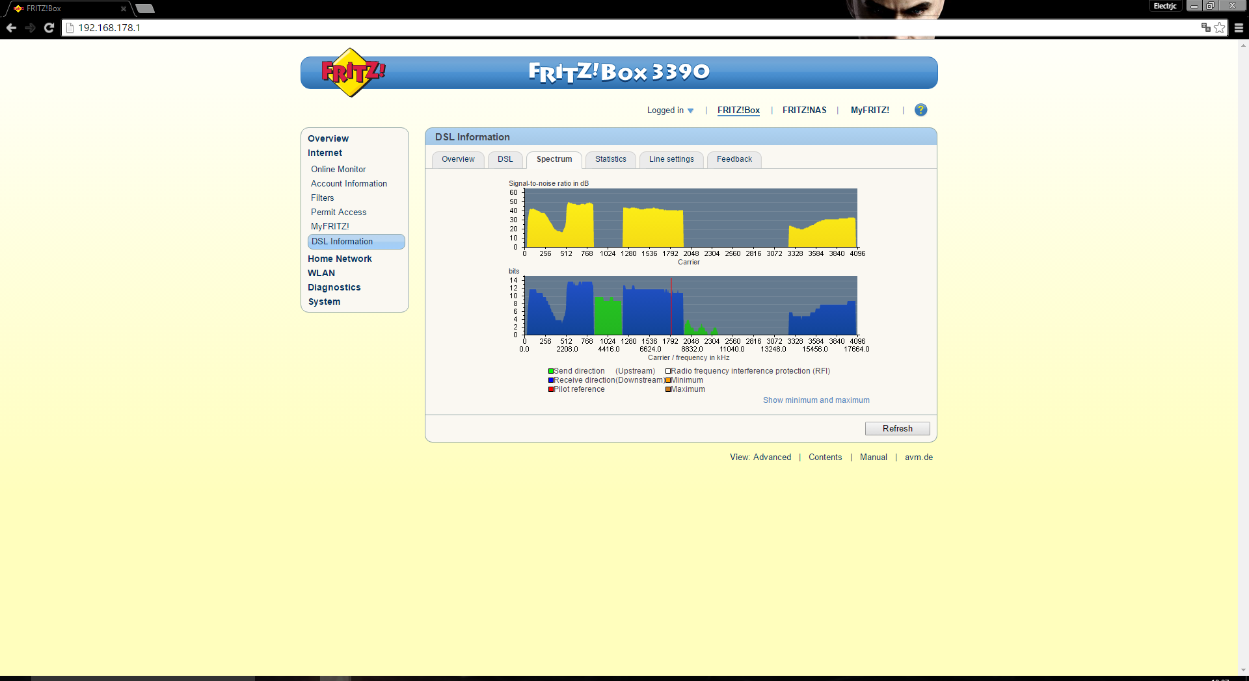Open Permit Access sidebar item

(x=338, y=212)
